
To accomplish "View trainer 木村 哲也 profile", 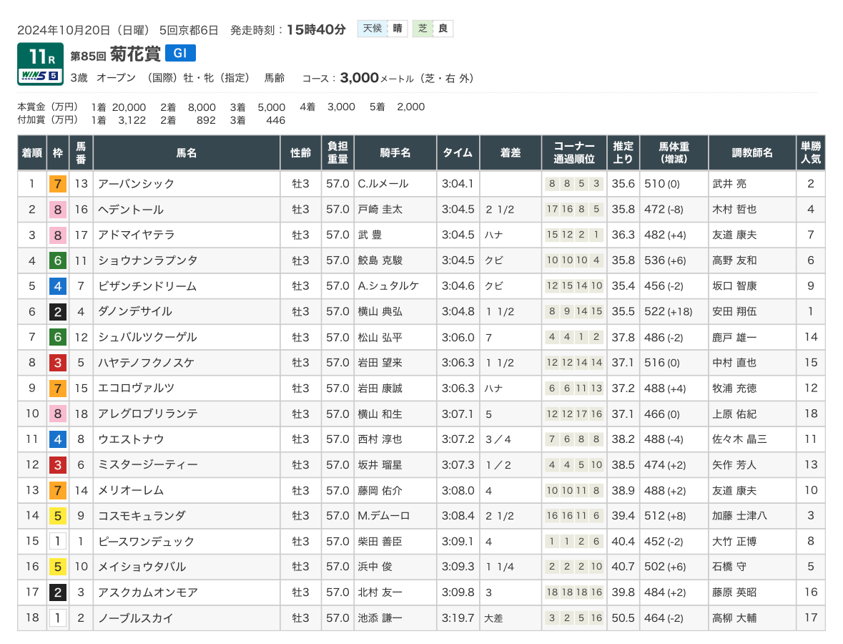I will 734,210.
